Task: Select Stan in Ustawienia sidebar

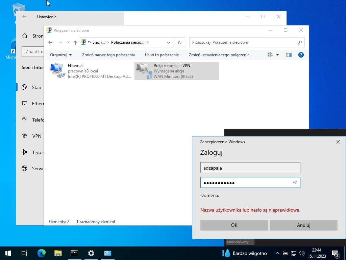Action: 31,87
